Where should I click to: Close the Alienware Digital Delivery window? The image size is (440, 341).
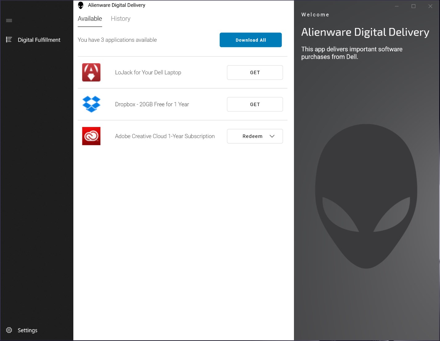click(x=430, y=6)
